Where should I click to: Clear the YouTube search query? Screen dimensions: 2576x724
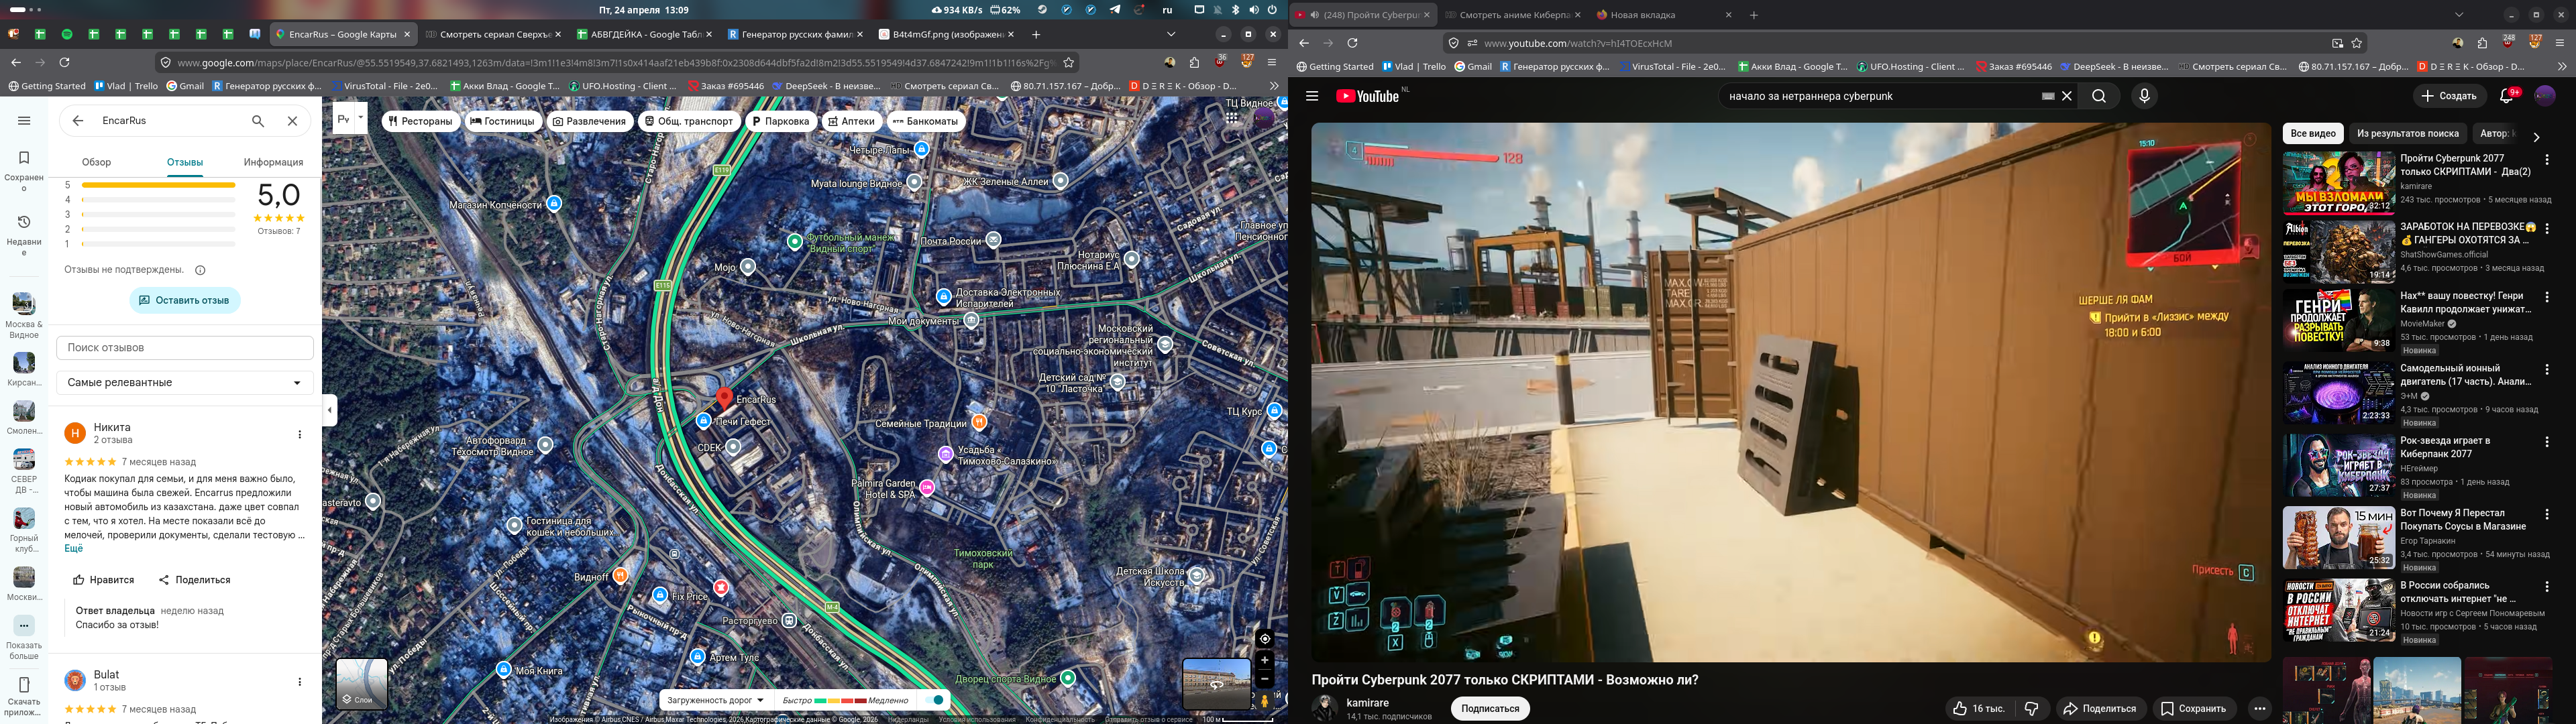point(2067,96)
